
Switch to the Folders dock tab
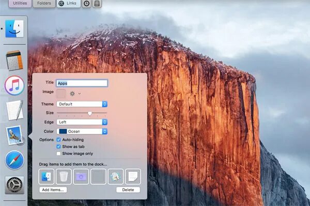coord(44,4)
